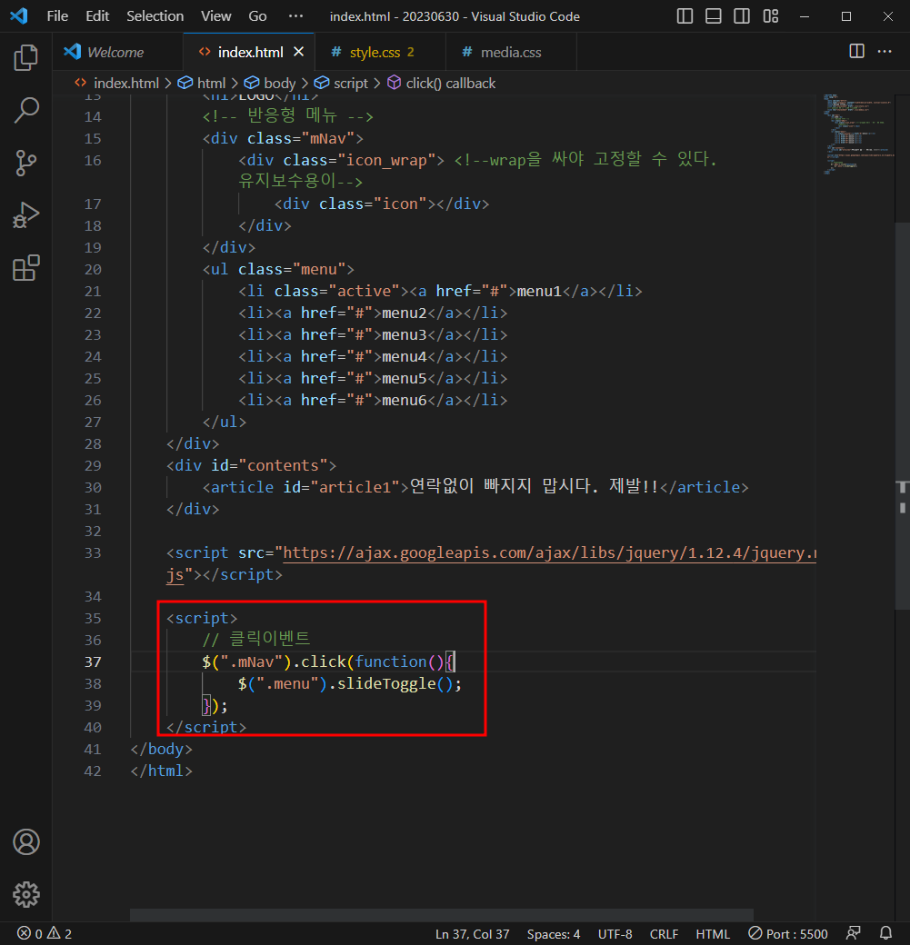
Task: Click the </html> closing tag
Action: [x=161, y=771]
